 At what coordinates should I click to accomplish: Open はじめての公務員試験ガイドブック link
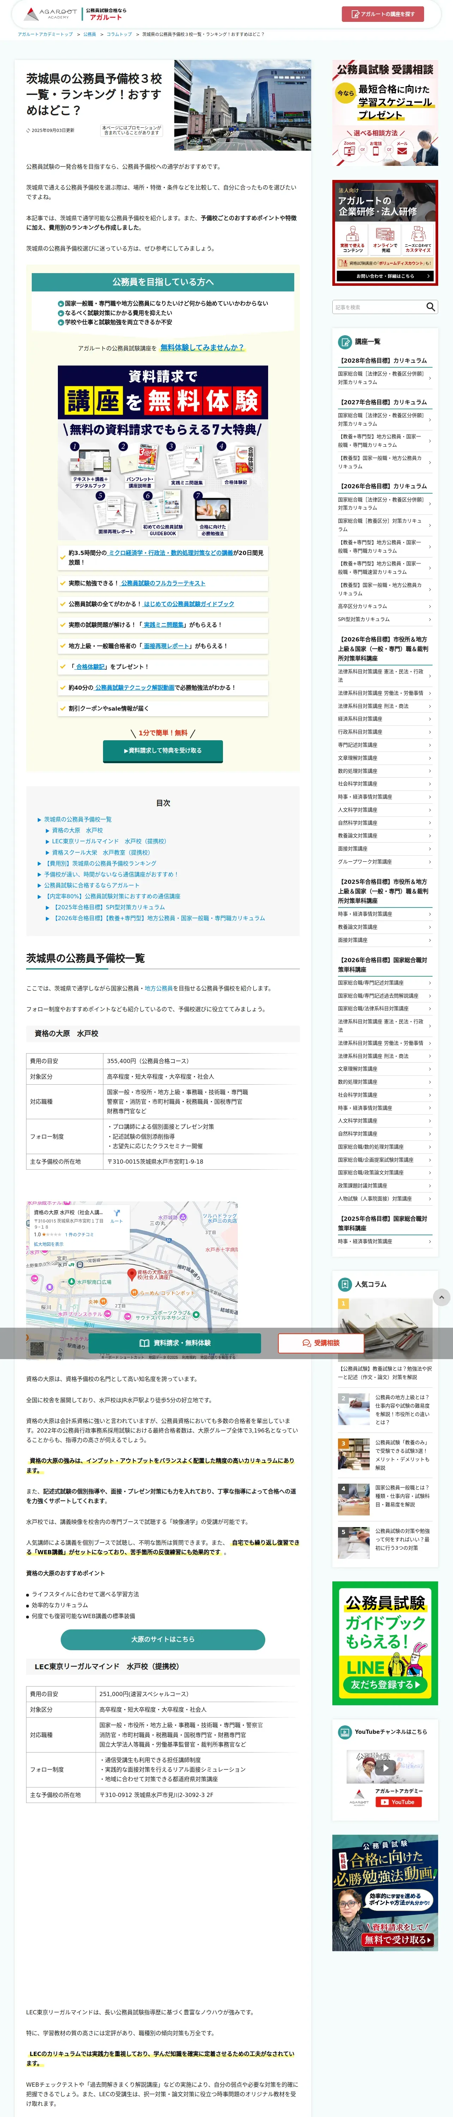[x=189, y=604]
